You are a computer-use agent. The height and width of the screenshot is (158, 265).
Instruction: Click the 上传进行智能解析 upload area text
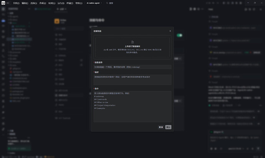(x=132, y=46)
